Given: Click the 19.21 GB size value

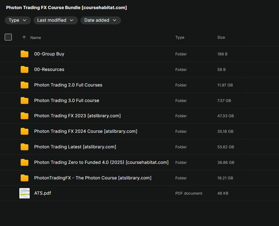Looking at the screenshot, I should (x=225, y=178).
